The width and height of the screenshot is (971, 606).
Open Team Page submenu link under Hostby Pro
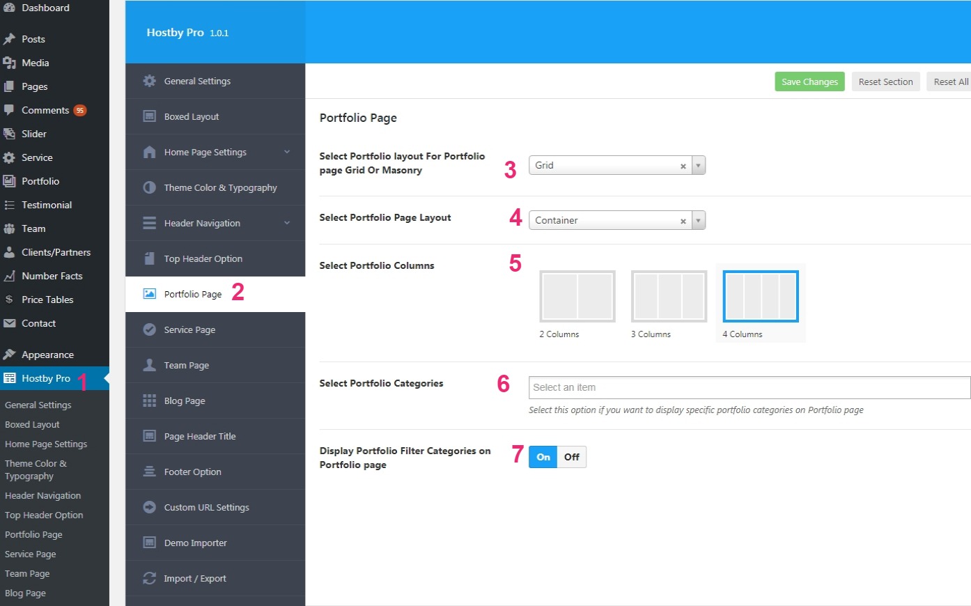coord(27,573)
